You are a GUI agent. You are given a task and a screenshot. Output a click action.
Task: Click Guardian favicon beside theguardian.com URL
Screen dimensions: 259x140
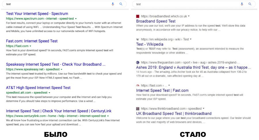click(138, 62)
